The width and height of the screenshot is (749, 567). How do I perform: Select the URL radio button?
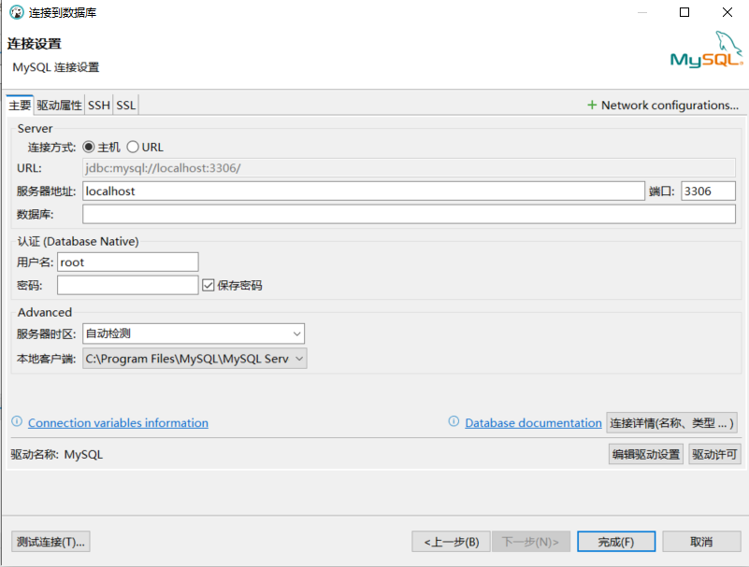pos(133,147)
